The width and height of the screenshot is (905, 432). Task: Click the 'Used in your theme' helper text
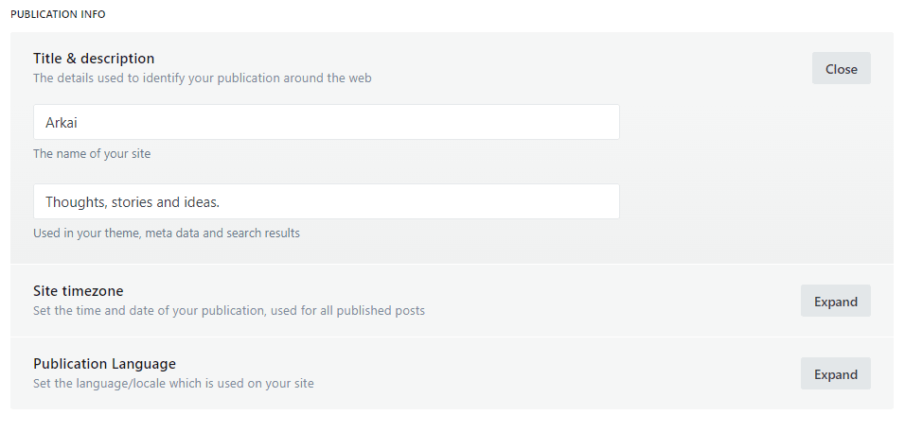point(166,233)
